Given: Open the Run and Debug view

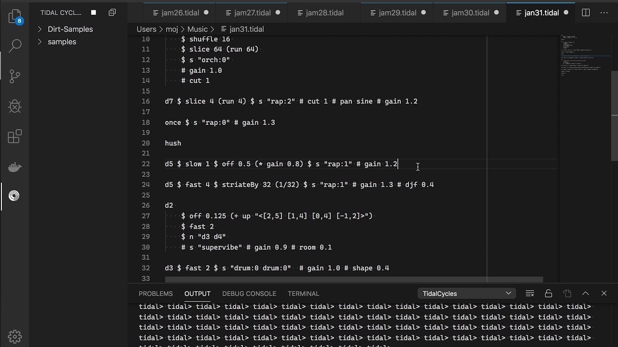Looking at the screenshot, I should [x=15, y=106].
